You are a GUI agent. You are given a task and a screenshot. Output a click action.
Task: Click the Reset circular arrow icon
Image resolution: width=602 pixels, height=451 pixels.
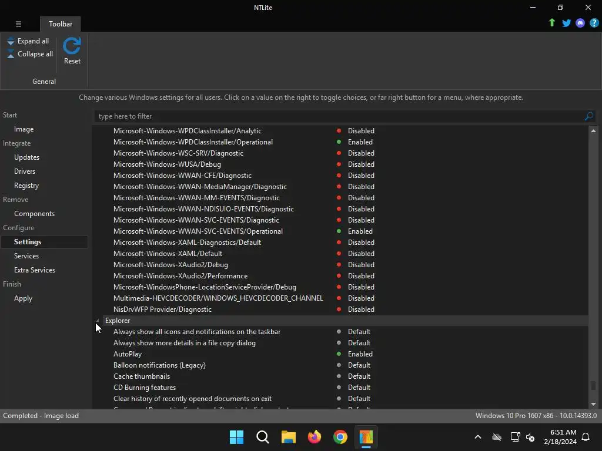tap(72, 46)
